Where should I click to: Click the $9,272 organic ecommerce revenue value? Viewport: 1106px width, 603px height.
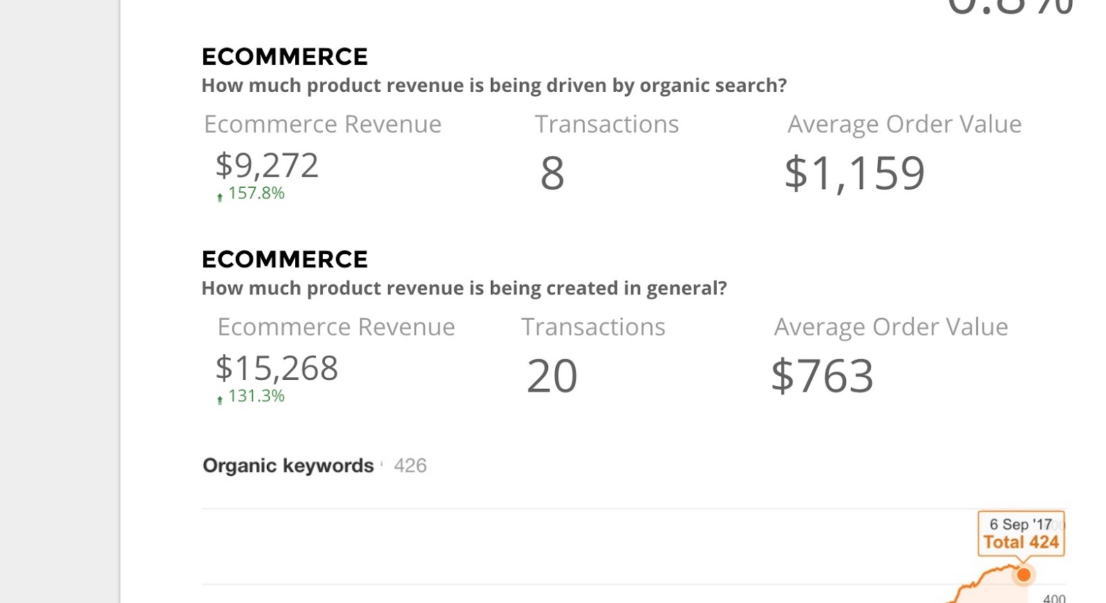pyautogui.click(x=267, y=166)
